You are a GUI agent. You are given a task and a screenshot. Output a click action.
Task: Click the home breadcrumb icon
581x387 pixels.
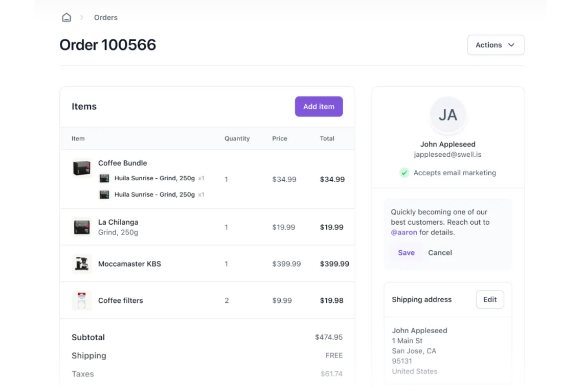[x=66, y=17]
